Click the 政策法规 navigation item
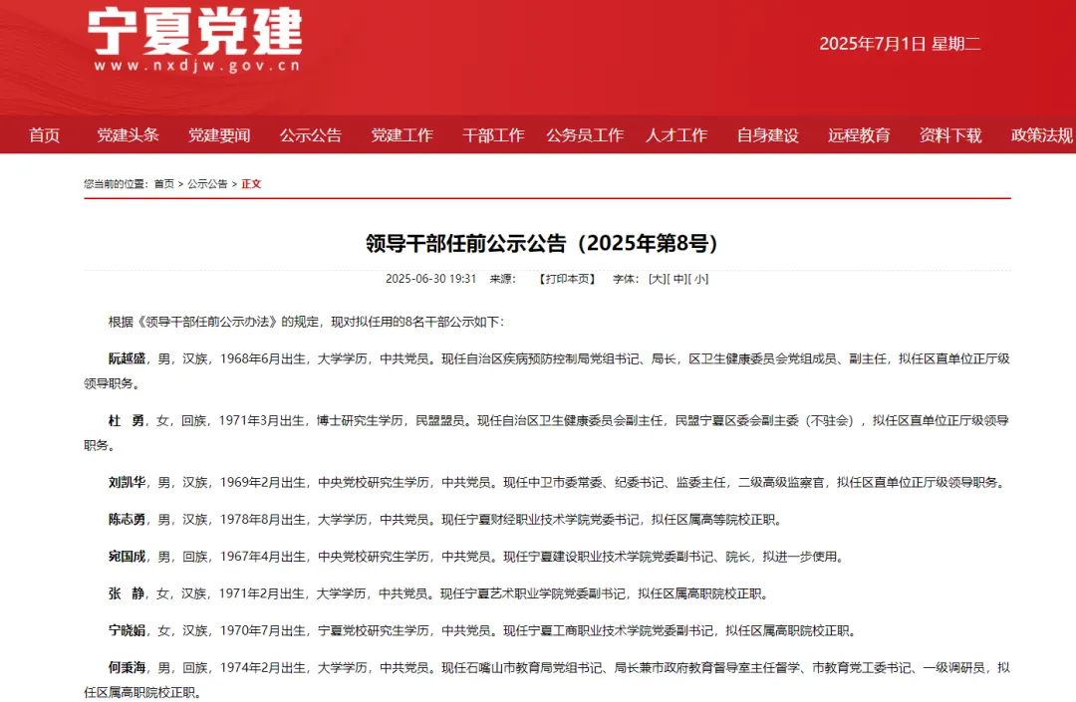This screenshot has height=702, width=1076. (x=1042, y=135)
